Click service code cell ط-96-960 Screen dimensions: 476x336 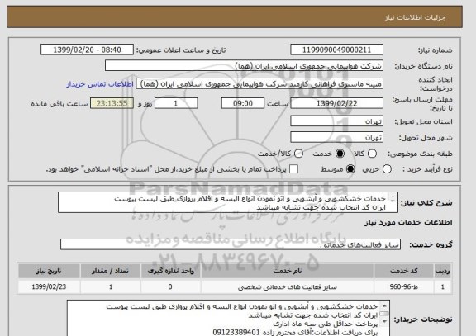click(404, 286)
